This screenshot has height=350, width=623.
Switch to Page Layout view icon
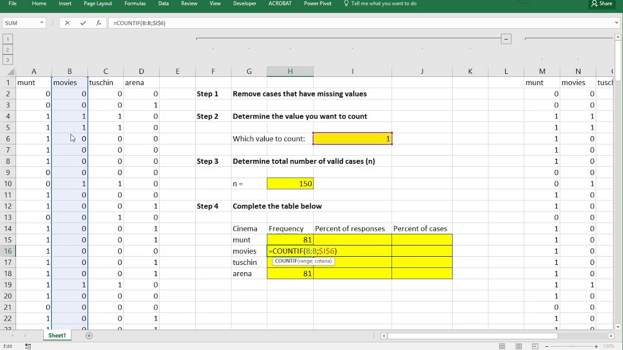519,346
